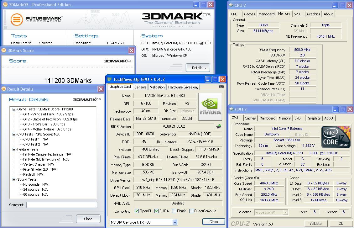Screen dimensions: 354x228
Task: Open the Hardware Giveaway tab
Action: (x=183, y=87)
